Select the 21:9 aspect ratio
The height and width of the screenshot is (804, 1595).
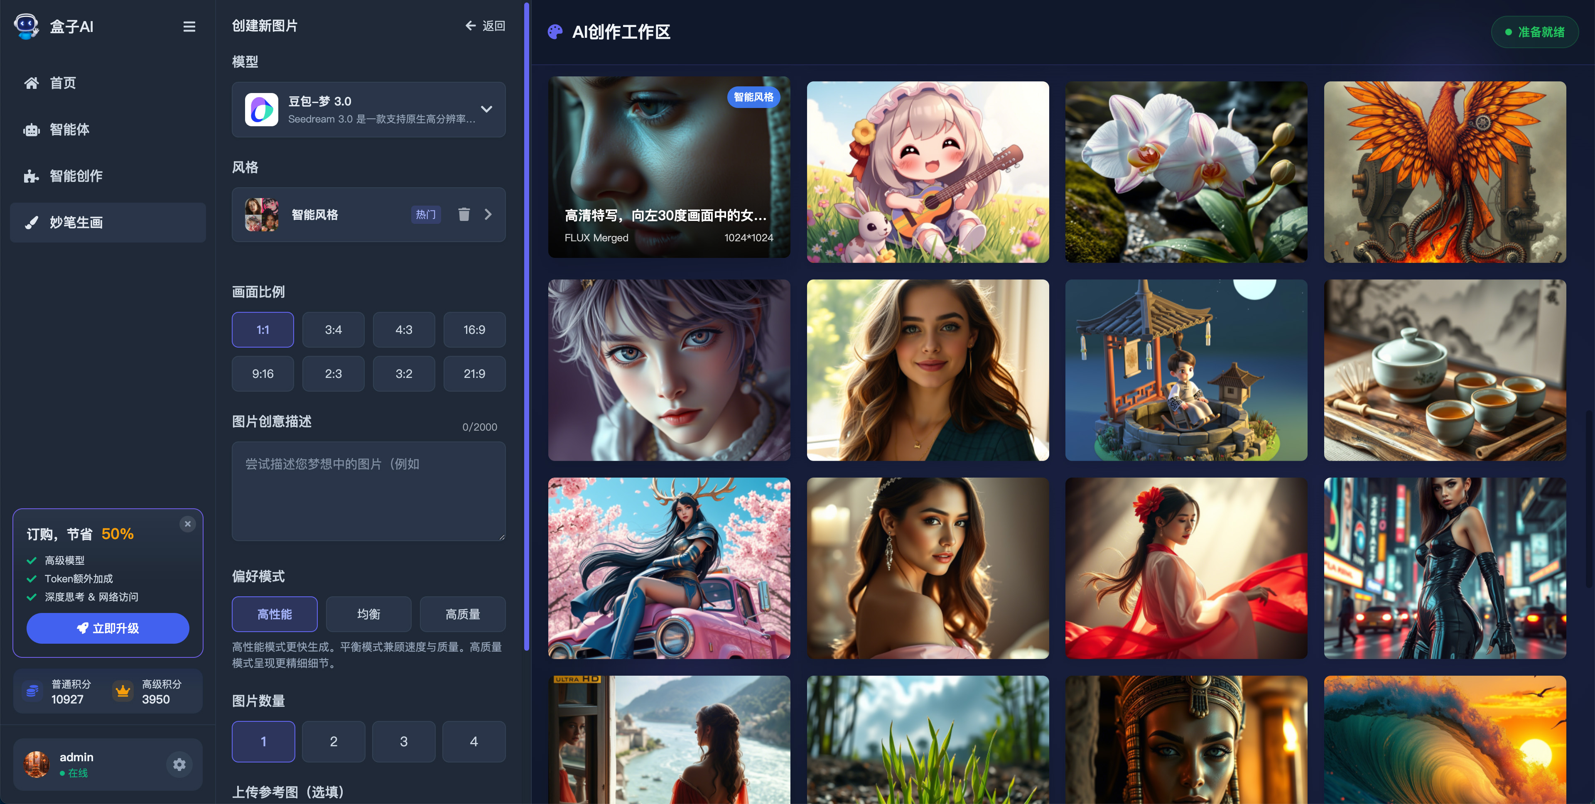tap(474, 374)
